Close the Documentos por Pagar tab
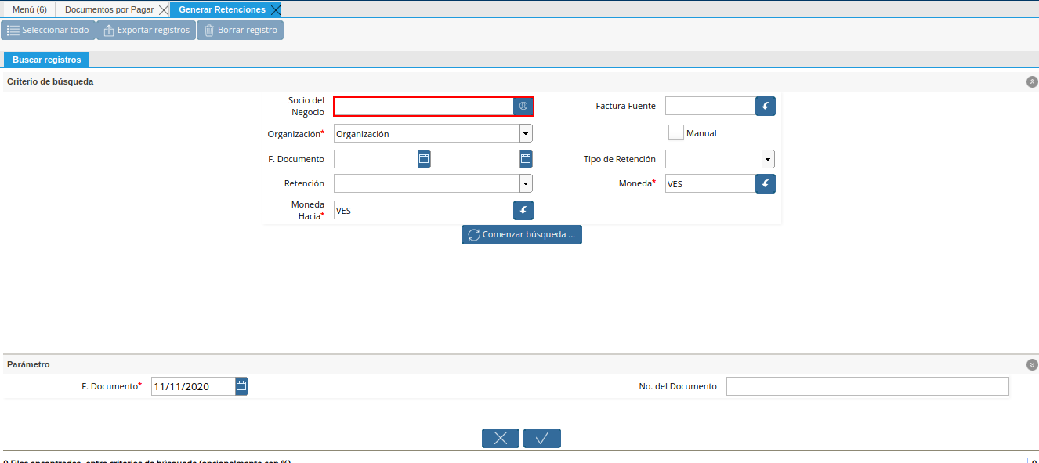 click(163, 9)
